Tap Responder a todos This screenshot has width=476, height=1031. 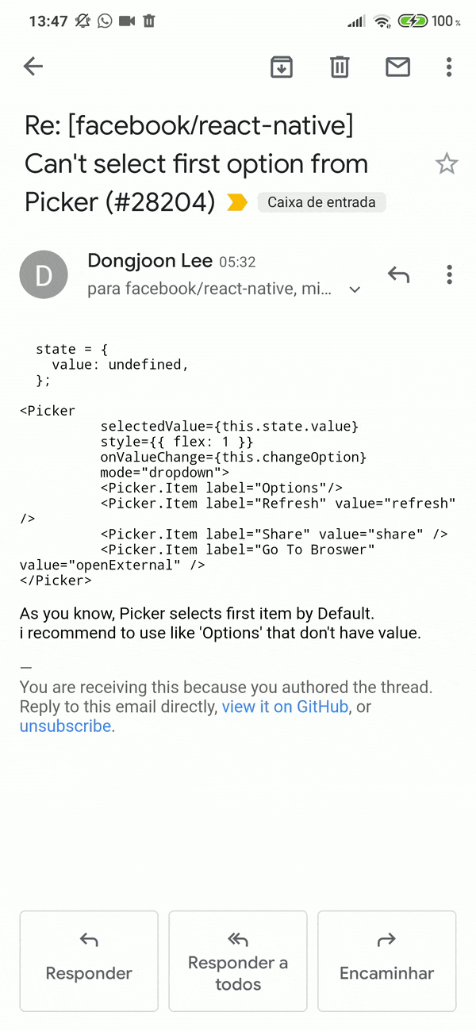(237, 960)
